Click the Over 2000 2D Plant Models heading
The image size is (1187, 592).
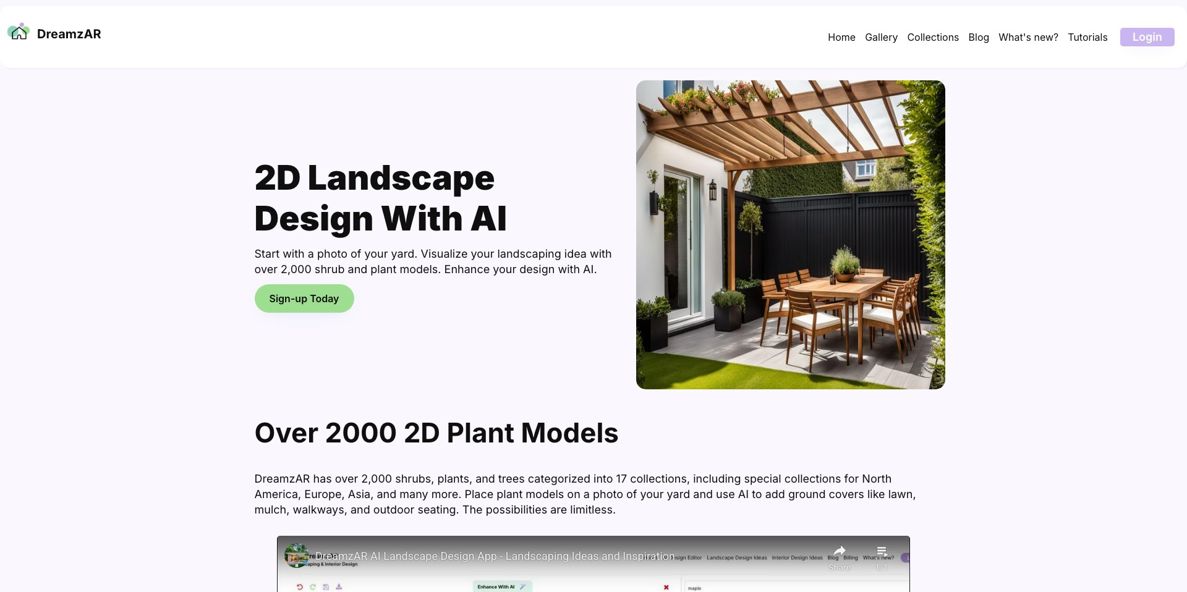[436, 433]
